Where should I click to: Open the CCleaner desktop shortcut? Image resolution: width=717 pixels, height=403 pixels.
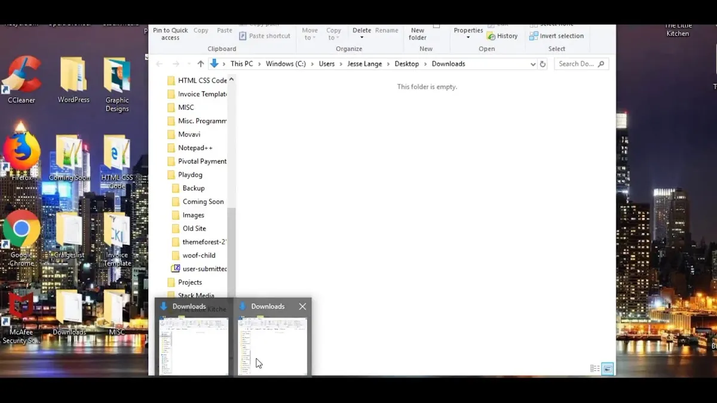(22, 78)
